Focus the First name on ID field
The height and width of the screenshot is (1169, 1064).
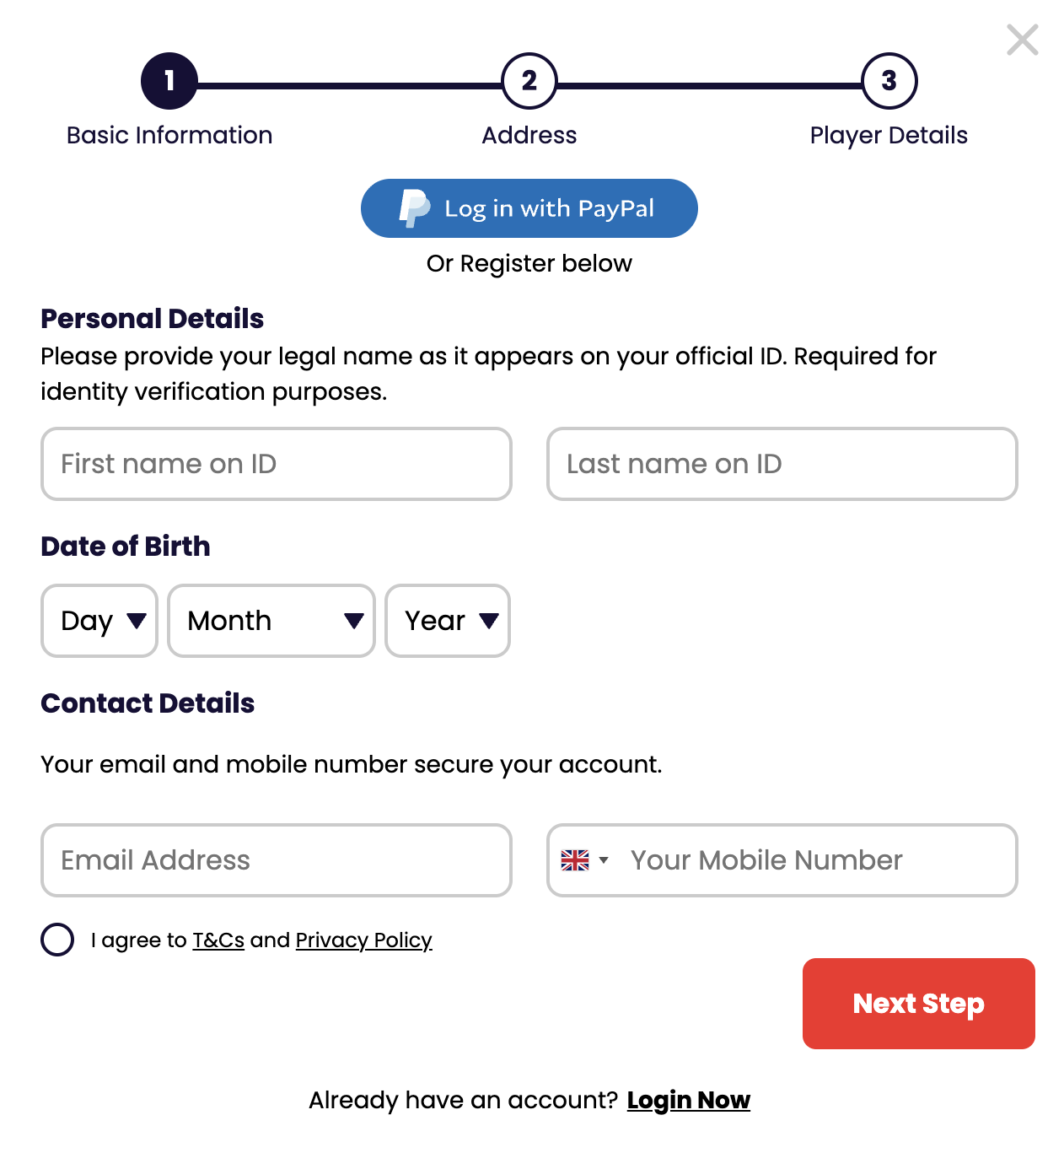[277, 464]
